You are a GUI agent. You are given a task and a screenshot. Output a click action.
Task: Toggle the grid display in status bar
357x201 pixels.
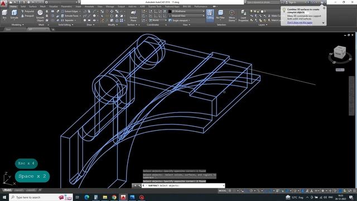230,190
